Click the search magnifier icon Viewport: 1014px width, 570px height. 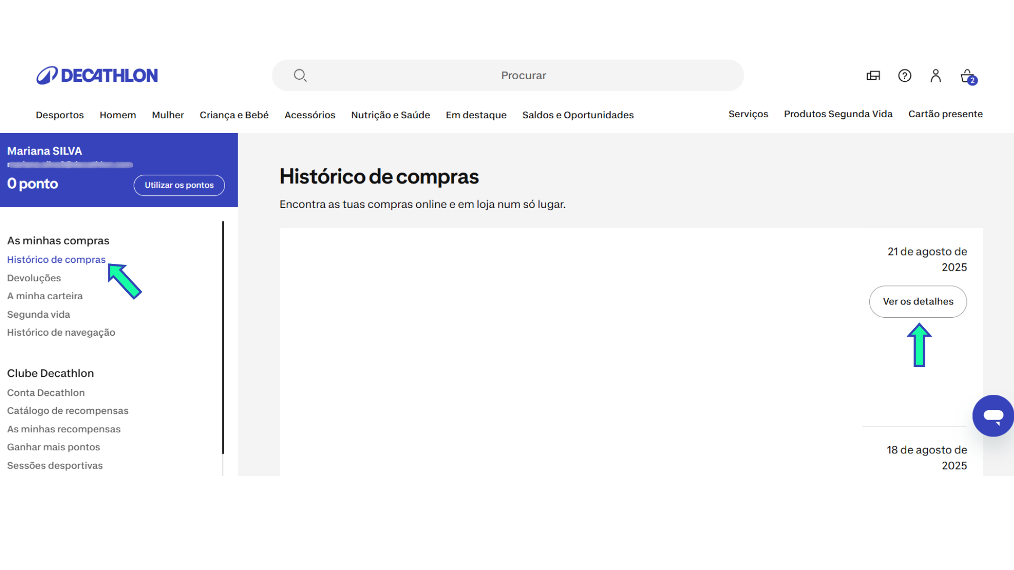coord(300,75)
